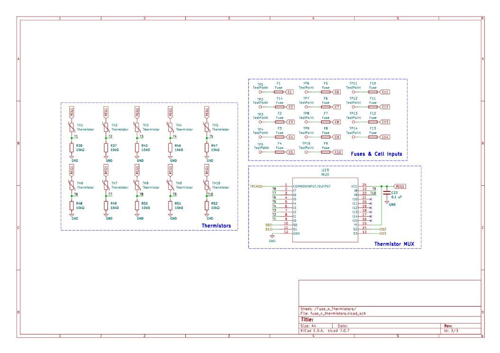Click the REG1 label above TH1
The height and width of the screenshot is (353, 500).
tap(72, 113)
